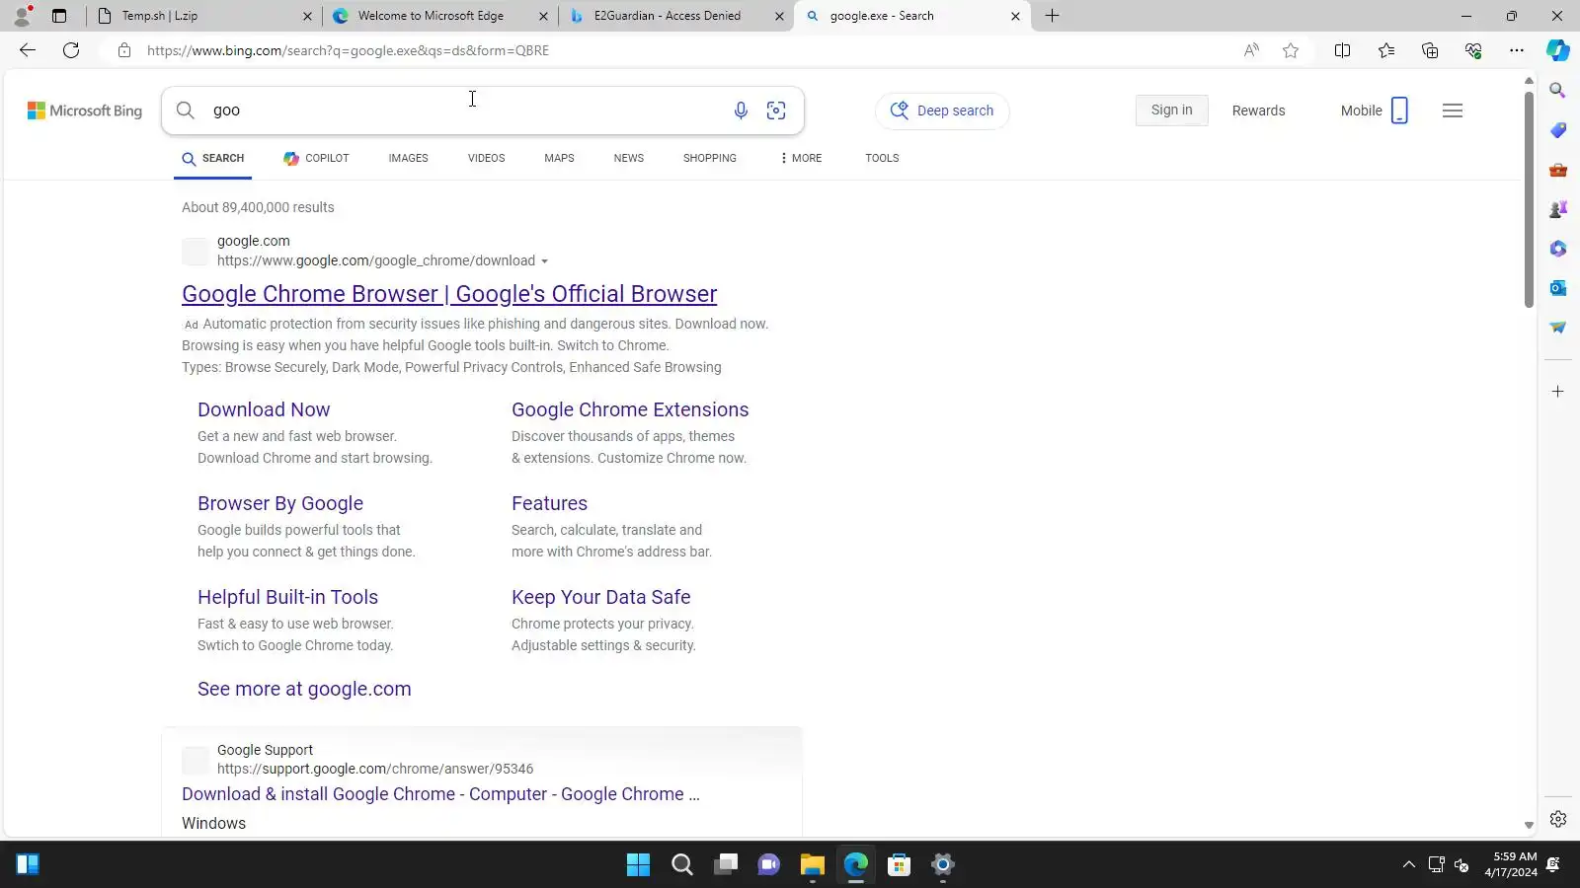Screen dimensions: 1580x888
Task: Open the NEWS search tab
Action: (x=629, y=158)
